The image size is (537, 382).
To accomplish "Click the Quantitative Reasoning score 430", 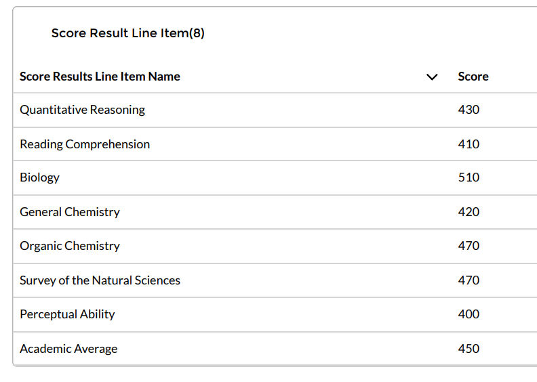I will pos(469,110).
